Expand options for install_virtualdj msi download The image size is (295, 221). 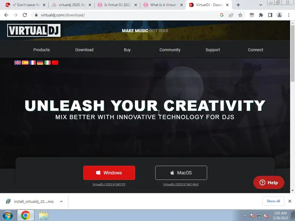pyautogui.click(x=61, y=201)
